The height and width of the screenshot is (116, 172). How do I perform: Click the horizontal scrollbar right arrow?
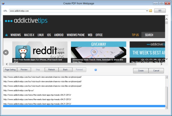[161, 64]
